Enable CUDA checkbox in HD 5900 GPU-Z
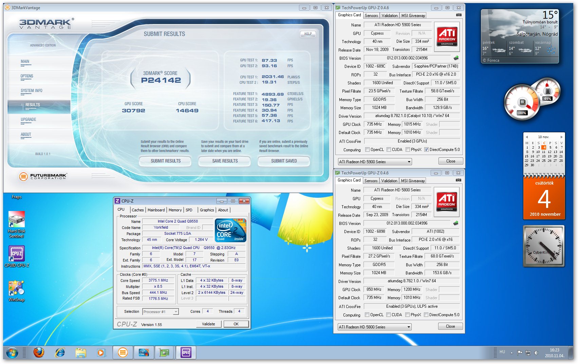This screenshot has width=578, height=364. (389, 150)
